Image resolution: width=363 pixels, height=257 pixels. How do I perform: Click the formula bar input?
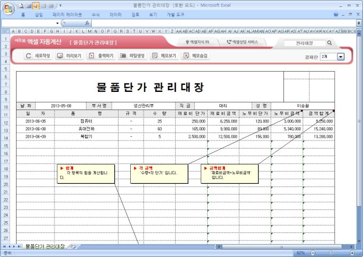point(224,23)
